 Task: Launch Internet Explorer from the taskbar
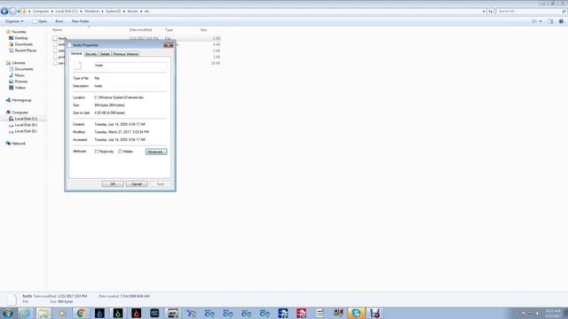point(26,313)
